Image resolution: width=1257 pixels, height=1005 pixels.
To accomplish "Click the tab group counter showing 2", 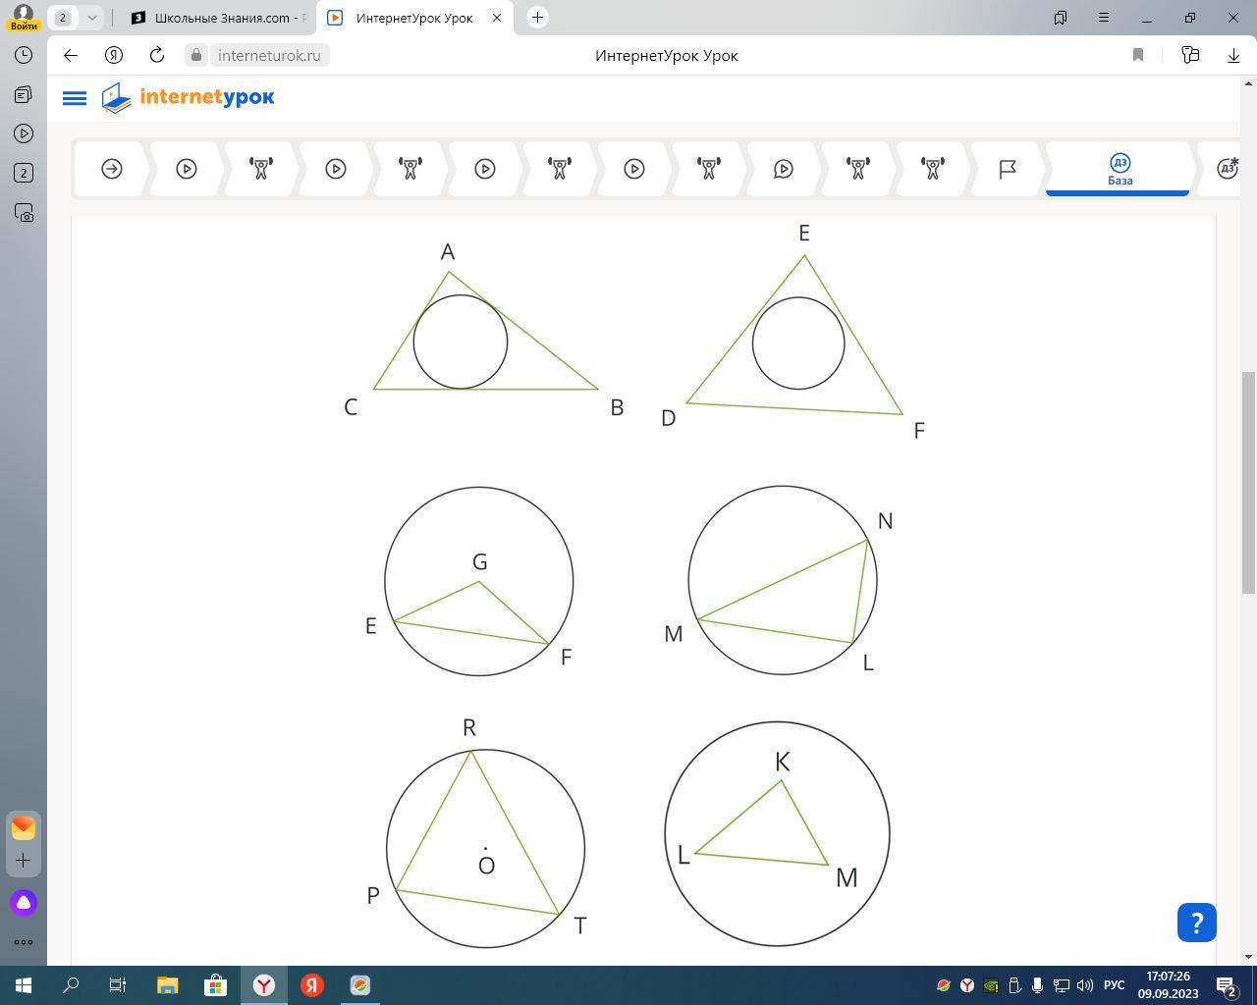I will coord(63,18).
